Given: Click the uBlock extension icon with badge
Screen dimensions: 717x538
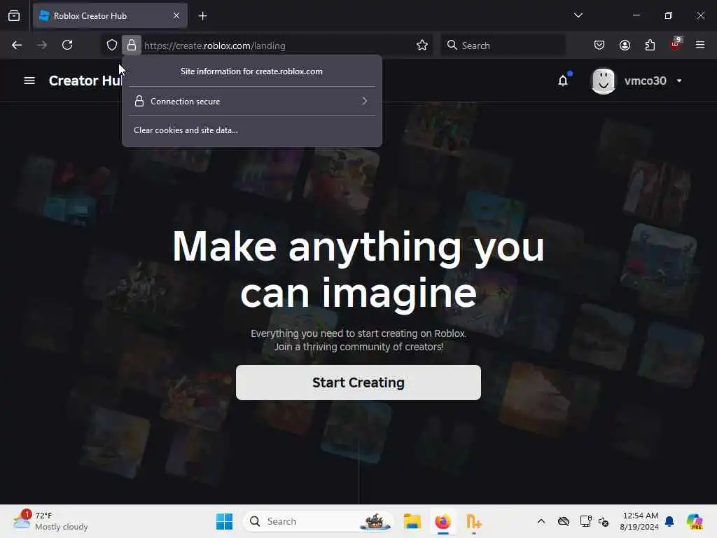Looking at the screenshot, I should tap(676, 44).
